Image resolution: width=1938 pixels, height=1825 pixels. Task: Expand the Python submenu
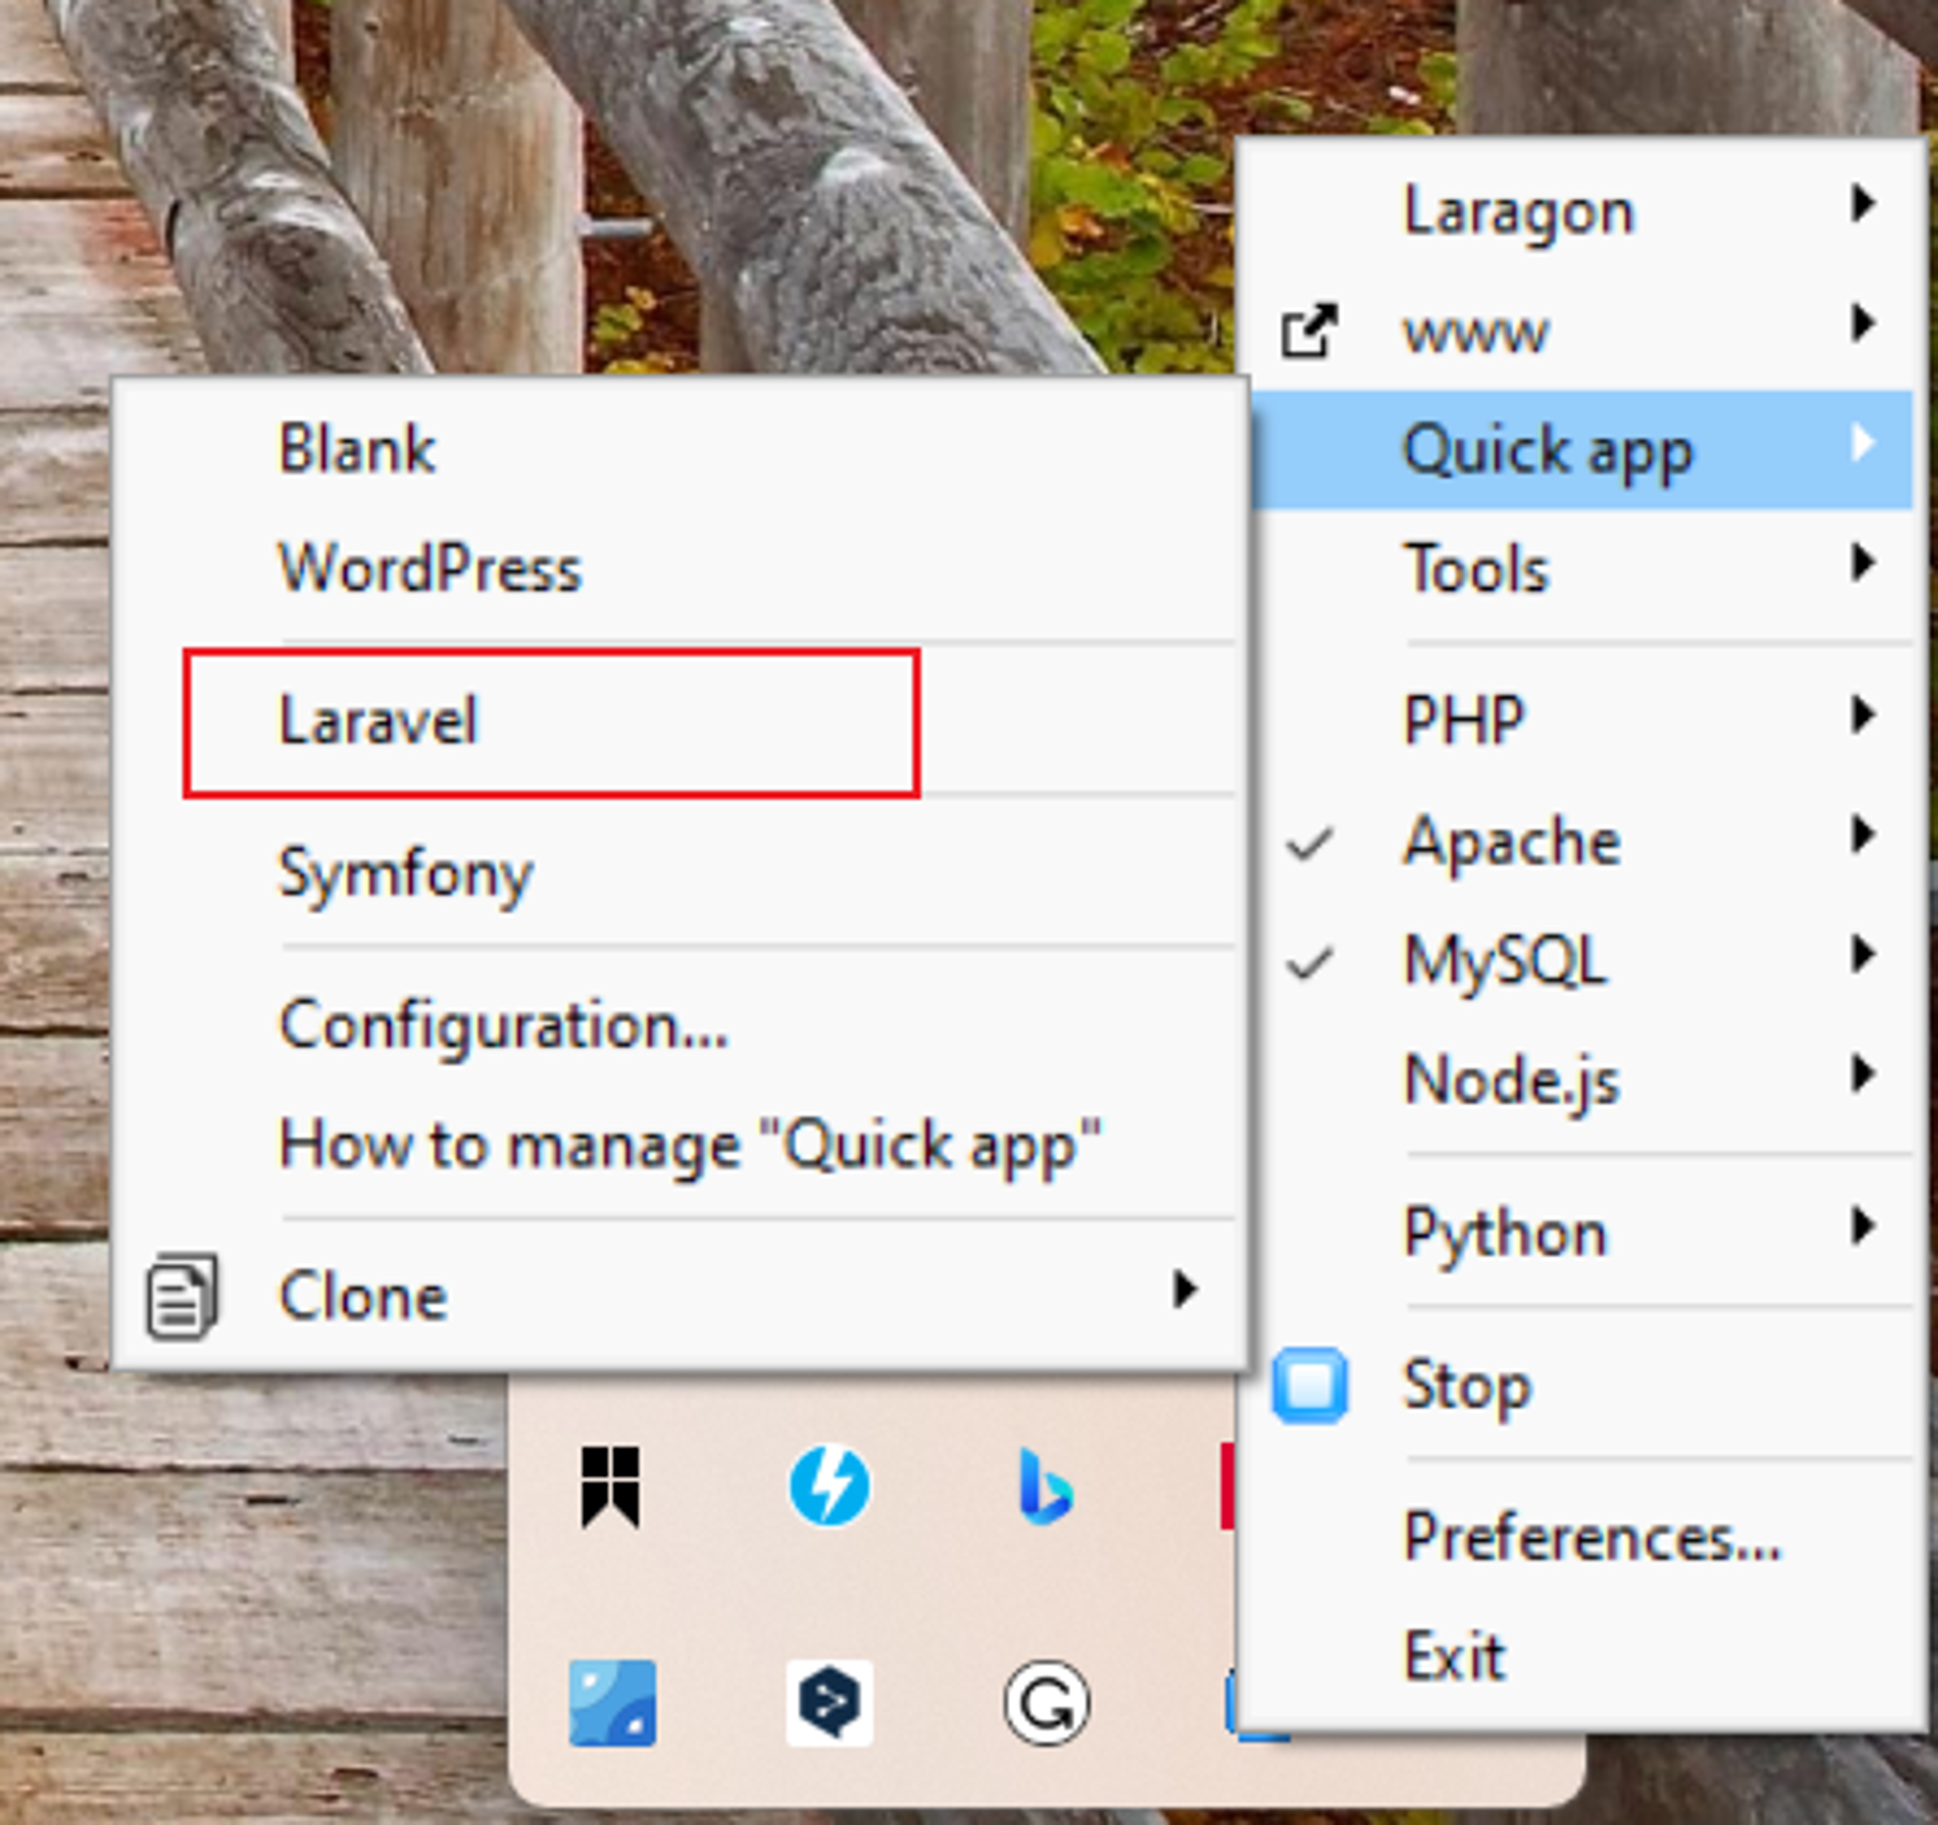(1581, 1231)
